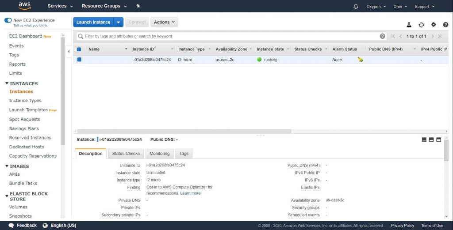Viewport: 453px width, 230px height.
Task: Toggle the select-all instances checkbox
Action: coord(79,49)
